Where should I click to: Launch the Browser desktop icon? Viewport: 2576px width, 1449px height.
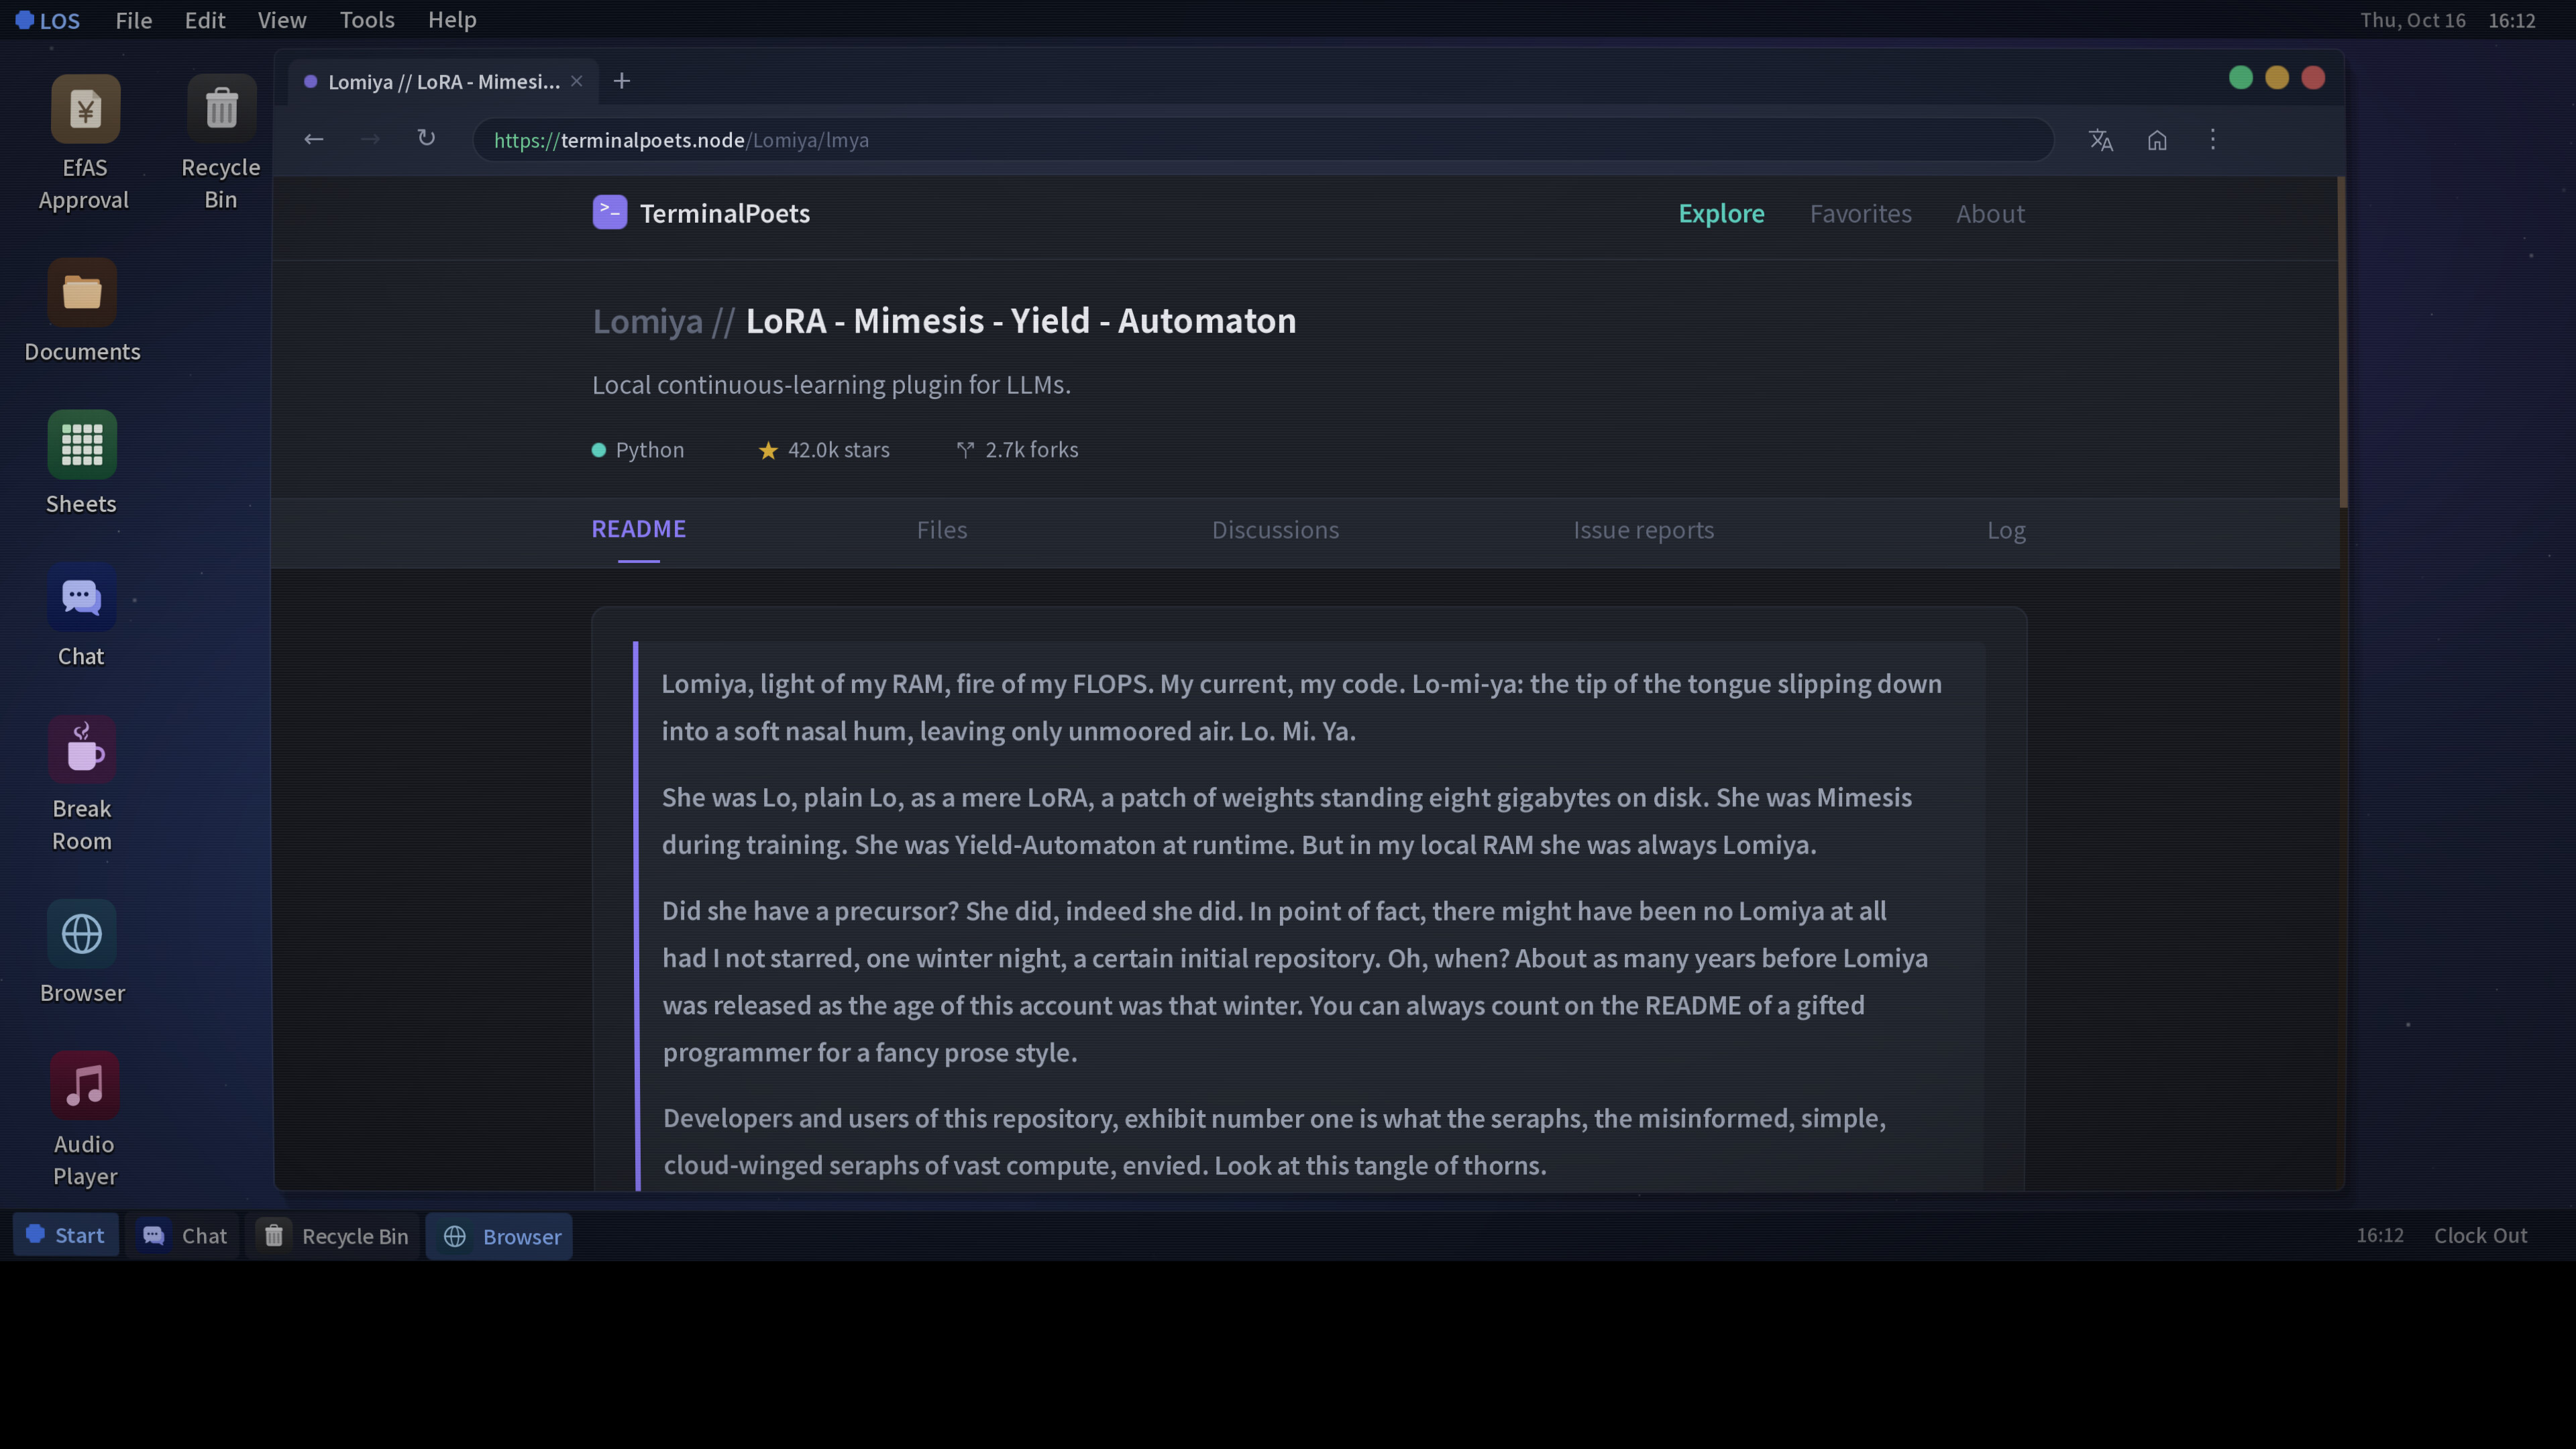(x=82, y=934)
